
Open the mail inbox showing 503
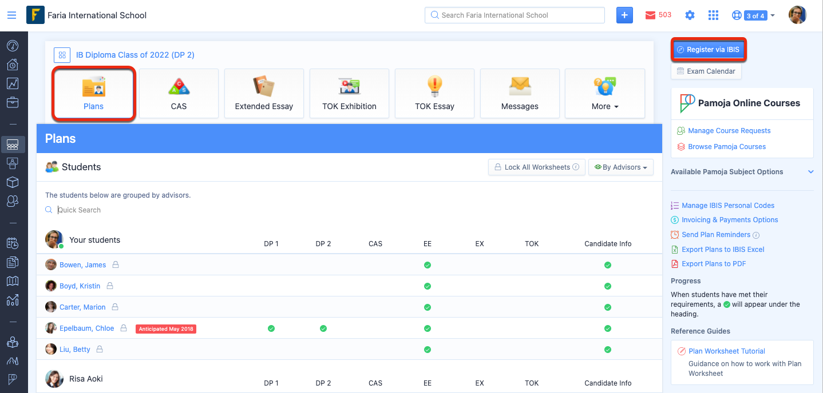[658, 15]
